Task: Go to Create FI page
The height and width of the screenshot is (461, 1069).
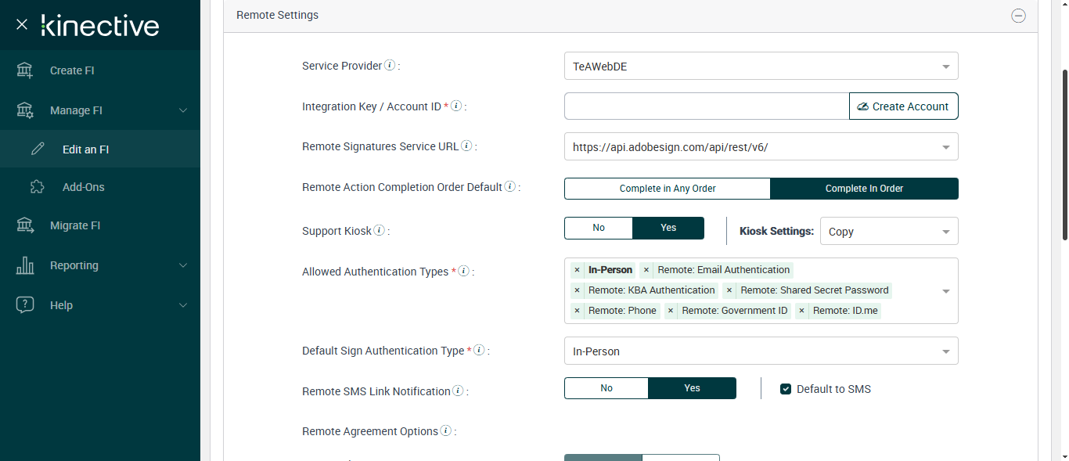Action: (x=72, y=70)
